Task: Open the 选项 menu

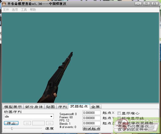Action: coord(15,10)
